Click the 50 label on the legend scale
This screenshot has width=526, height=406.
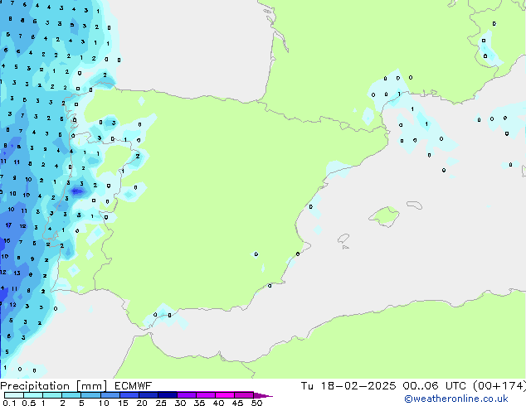tap(257, 403)
